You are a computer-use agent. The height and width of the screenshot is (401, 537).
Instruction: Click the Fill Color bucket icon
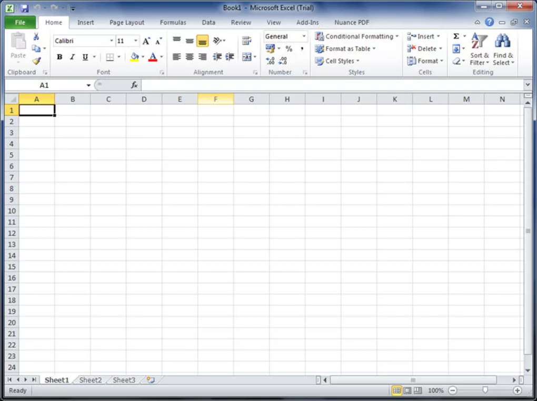click(134, 57)
